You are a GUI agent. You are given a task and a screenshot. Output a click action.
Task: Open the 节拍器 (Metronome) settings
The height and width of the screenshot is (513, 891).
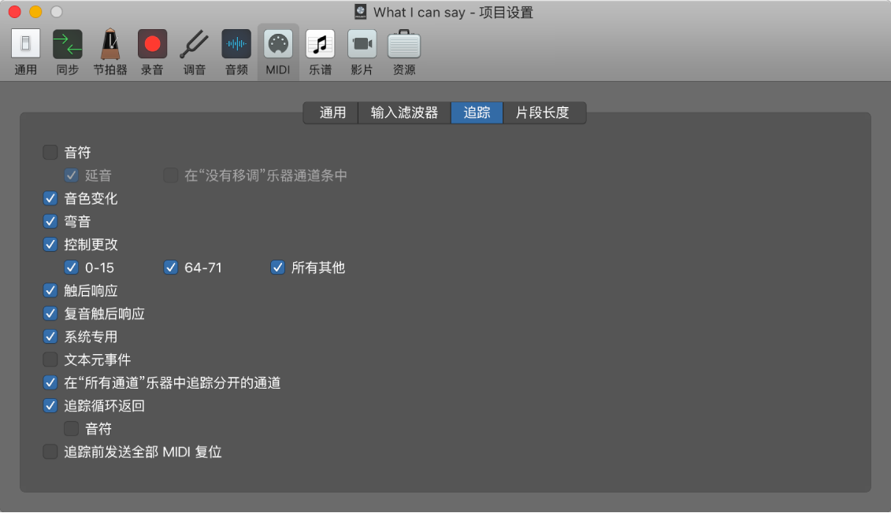point(110,50)
